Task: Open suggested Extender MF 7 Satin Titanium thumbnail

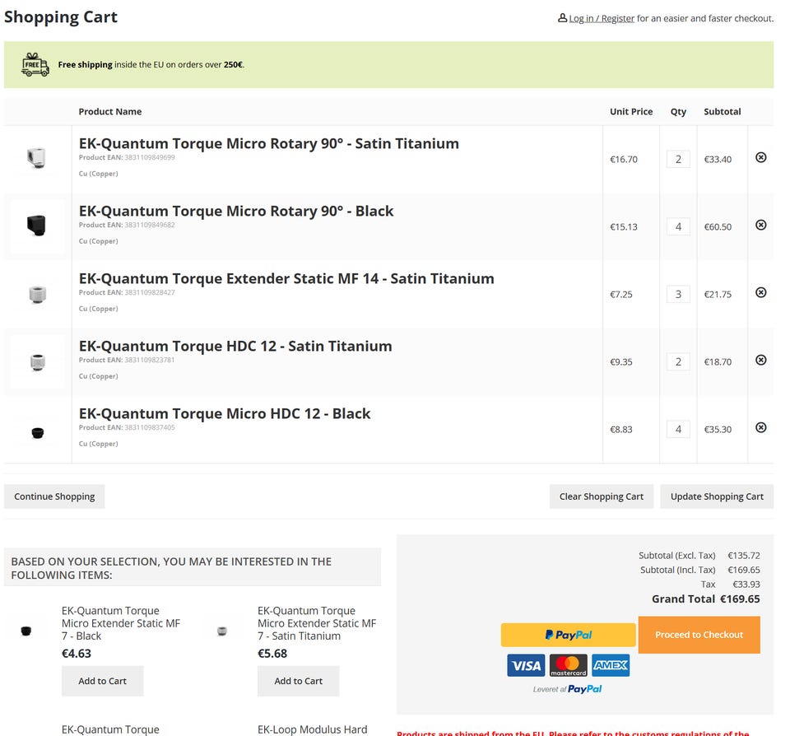Action: click(221, 631)
